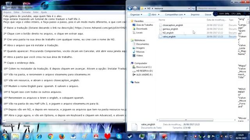Screen dimensions: 250x140
Task: Launch Google Chrome from the taskbar
Action: coord(50,136)
